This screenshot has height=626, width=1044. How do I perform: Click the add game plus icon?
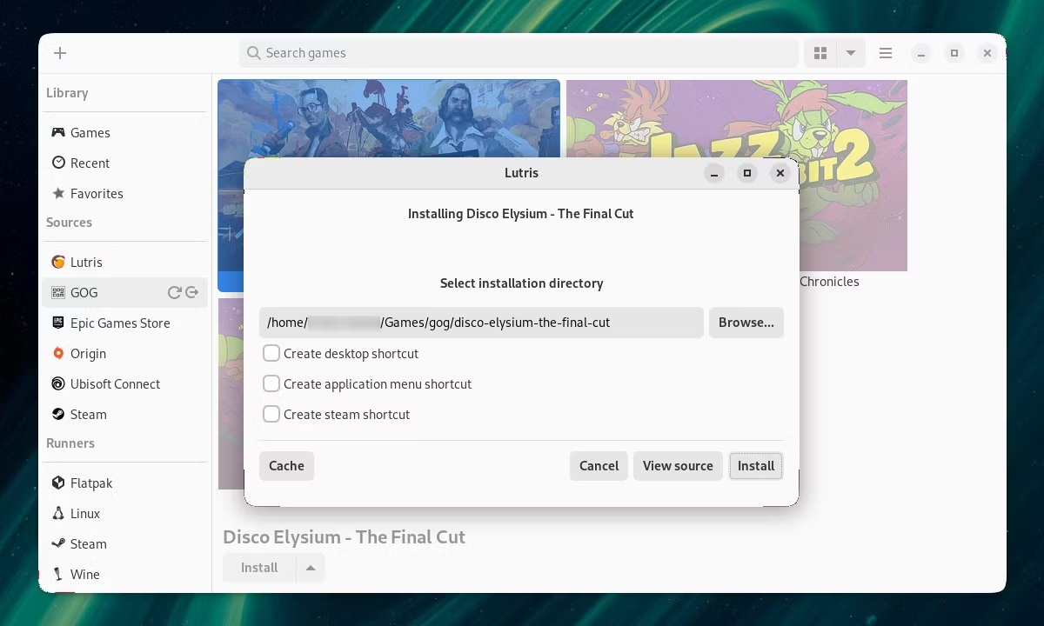point(60,53)
